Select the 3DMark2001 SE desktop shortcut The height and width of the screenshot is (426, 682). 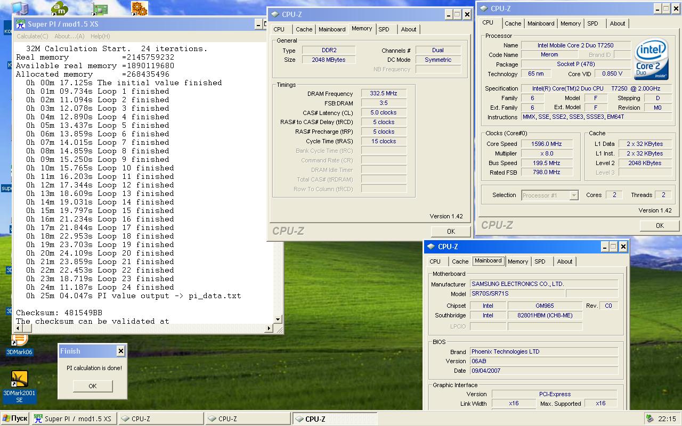point(19,387)
